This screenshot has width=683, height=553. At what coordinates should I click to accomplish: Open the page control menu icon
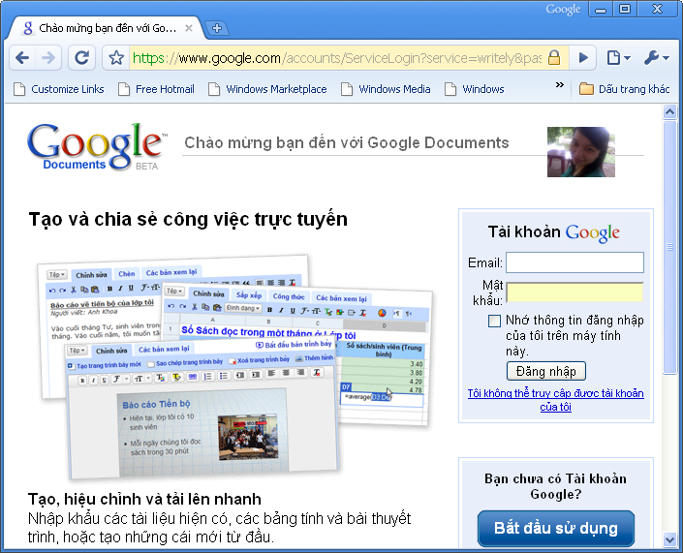point(618,57)
